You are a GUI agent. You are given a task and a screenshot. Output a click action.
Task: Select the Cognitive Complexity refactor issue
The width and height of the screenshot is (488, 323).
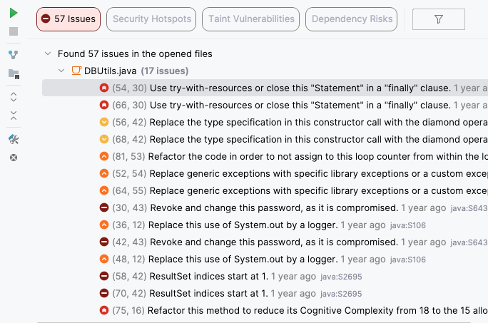tap(300, 310)
